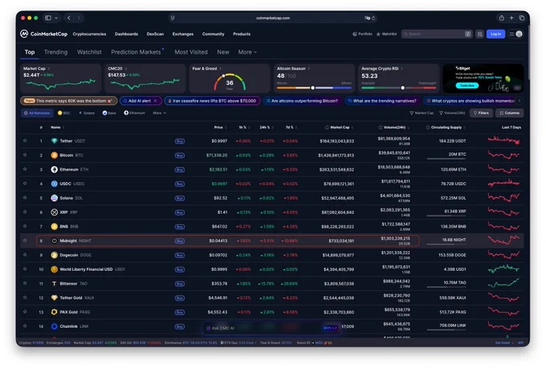Viewport: 546px width, 368px height.
Task: Open the hamburger profile menu
Action: (x=515, y=34)
